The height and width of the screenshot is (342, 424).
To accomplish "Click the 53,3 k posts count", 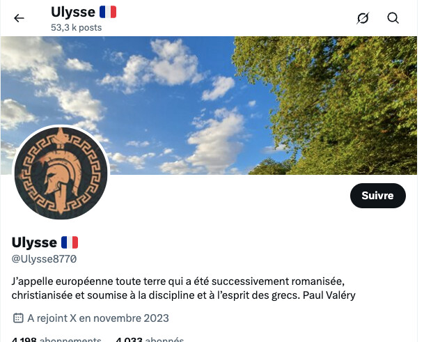I will point(77,27).
